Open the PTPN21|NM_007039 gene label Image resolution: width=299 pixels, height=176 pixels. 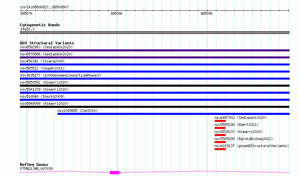[x=36, y=169]
